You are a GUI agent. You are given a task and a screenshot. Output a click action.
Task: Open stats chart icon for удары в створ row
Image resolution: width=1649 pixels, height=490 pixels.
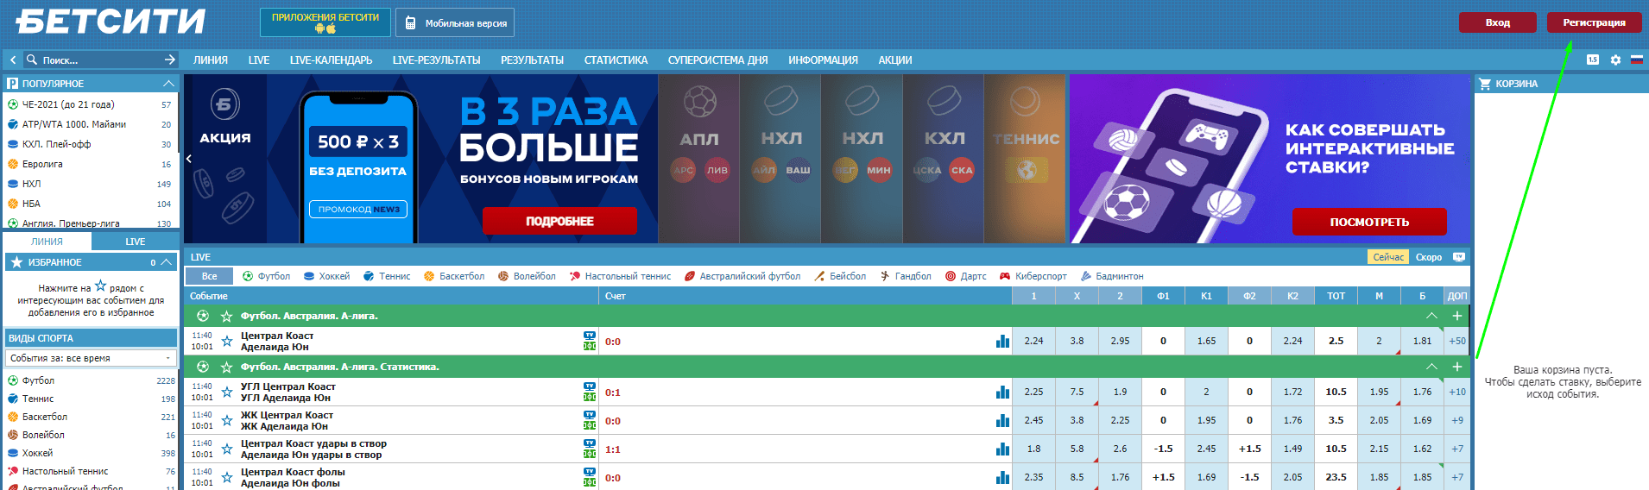1002,449
